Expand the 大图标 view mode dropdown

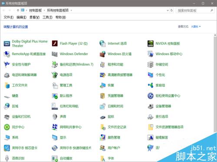click(196, 26)
